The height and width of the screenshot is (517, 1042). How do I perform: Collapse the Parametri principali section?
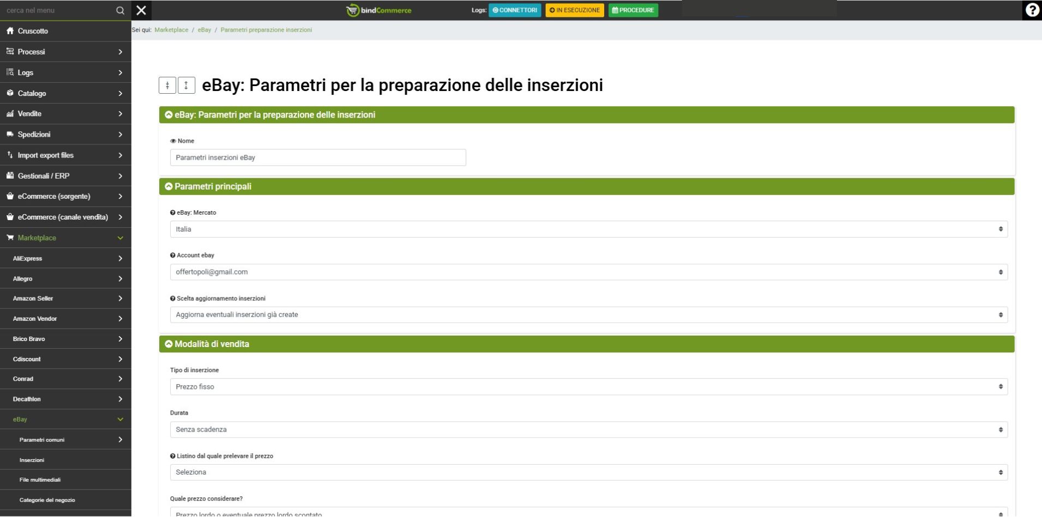pos(169,187)
